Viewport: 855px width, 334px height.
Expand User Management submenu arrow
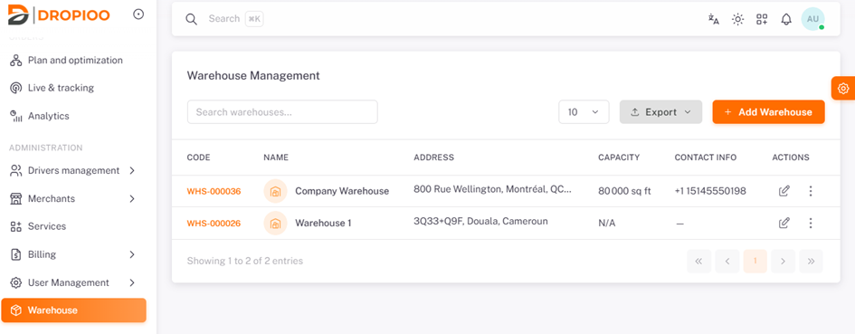click(132, 282)
